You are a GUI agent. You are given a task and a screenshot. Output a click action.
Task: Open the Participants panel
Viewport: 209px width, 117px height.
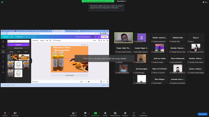point(73,114)
